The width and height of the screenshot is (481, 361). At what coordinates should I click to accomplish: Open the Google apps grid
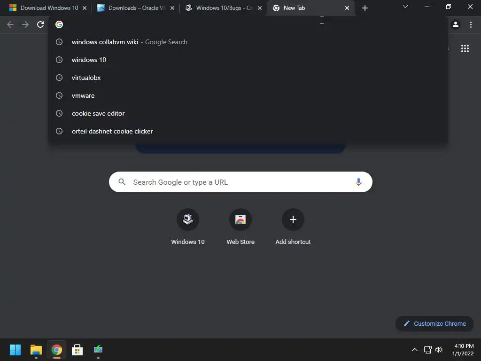coord(465,48)
